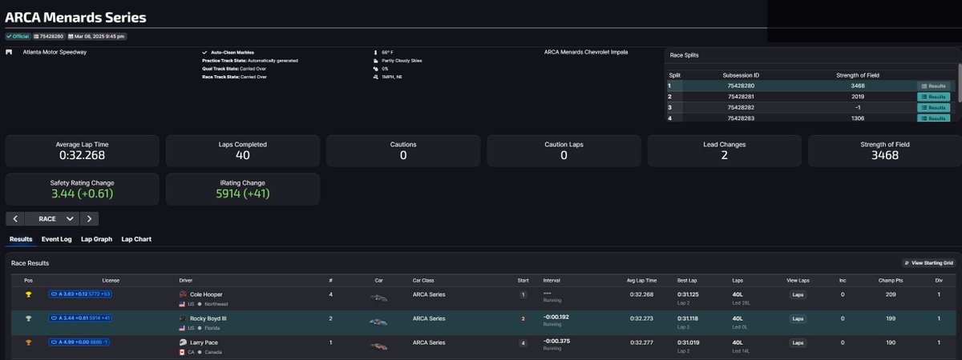The width and height of the screenshot is (962, 360).
Task: View Laps for Larry Pace
Action: (798, 342)
